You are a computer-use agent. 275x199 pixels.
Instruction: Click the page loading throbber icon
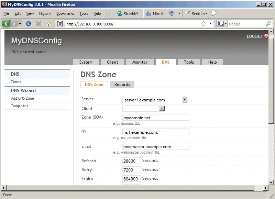108,13
